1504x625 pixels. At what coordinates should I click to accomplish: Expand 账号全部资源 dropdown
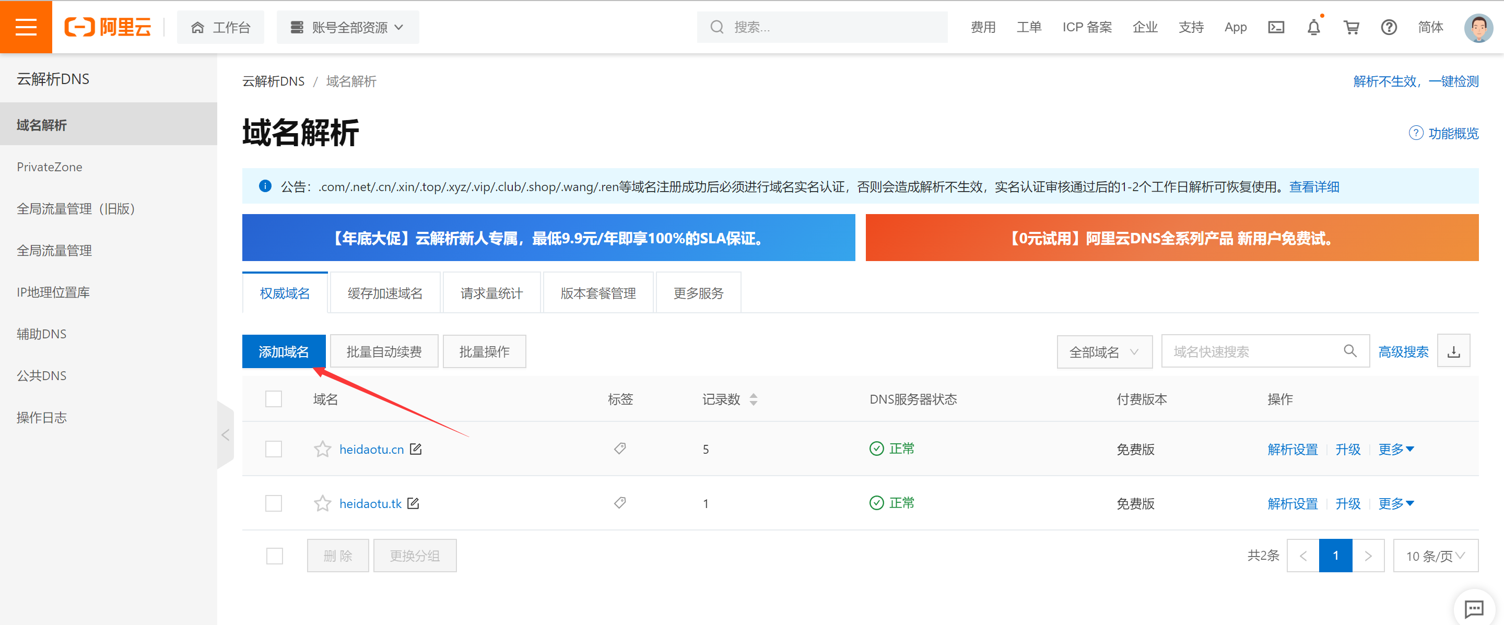[348, 27]
